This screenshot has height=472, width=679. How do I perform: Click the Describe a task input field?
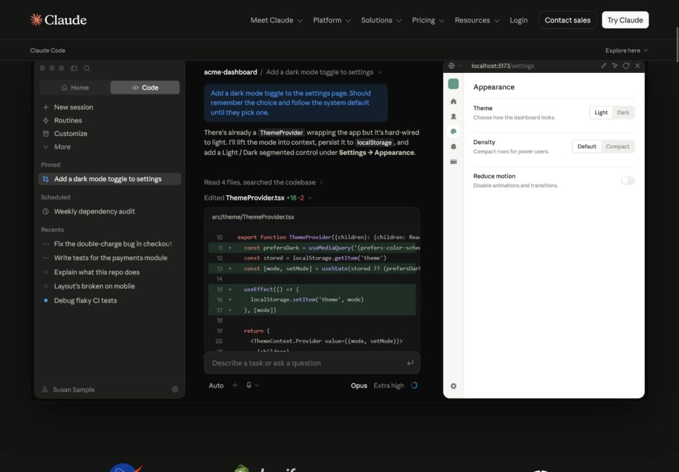point(312,362)
